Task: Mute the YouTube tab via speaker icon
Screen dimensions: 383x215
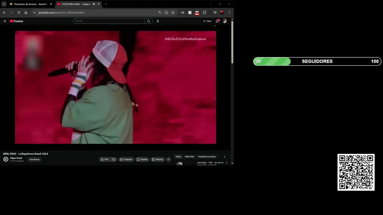Action: [x=94, y=4]
